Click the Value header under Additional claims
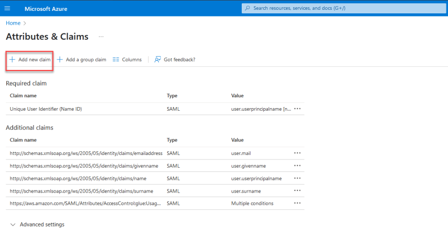This screenshot has width=448, height=246. point(237,140)
